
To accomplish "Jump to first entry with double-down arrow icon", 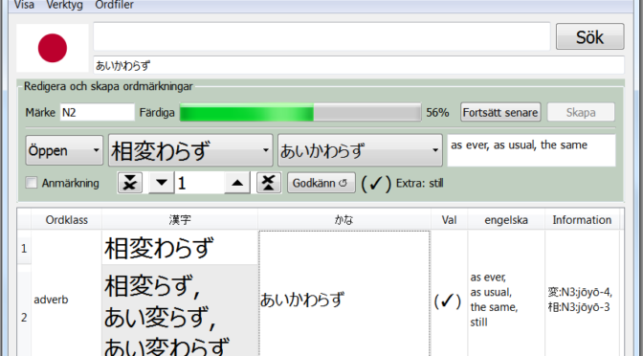I will [x=130, y=183].
